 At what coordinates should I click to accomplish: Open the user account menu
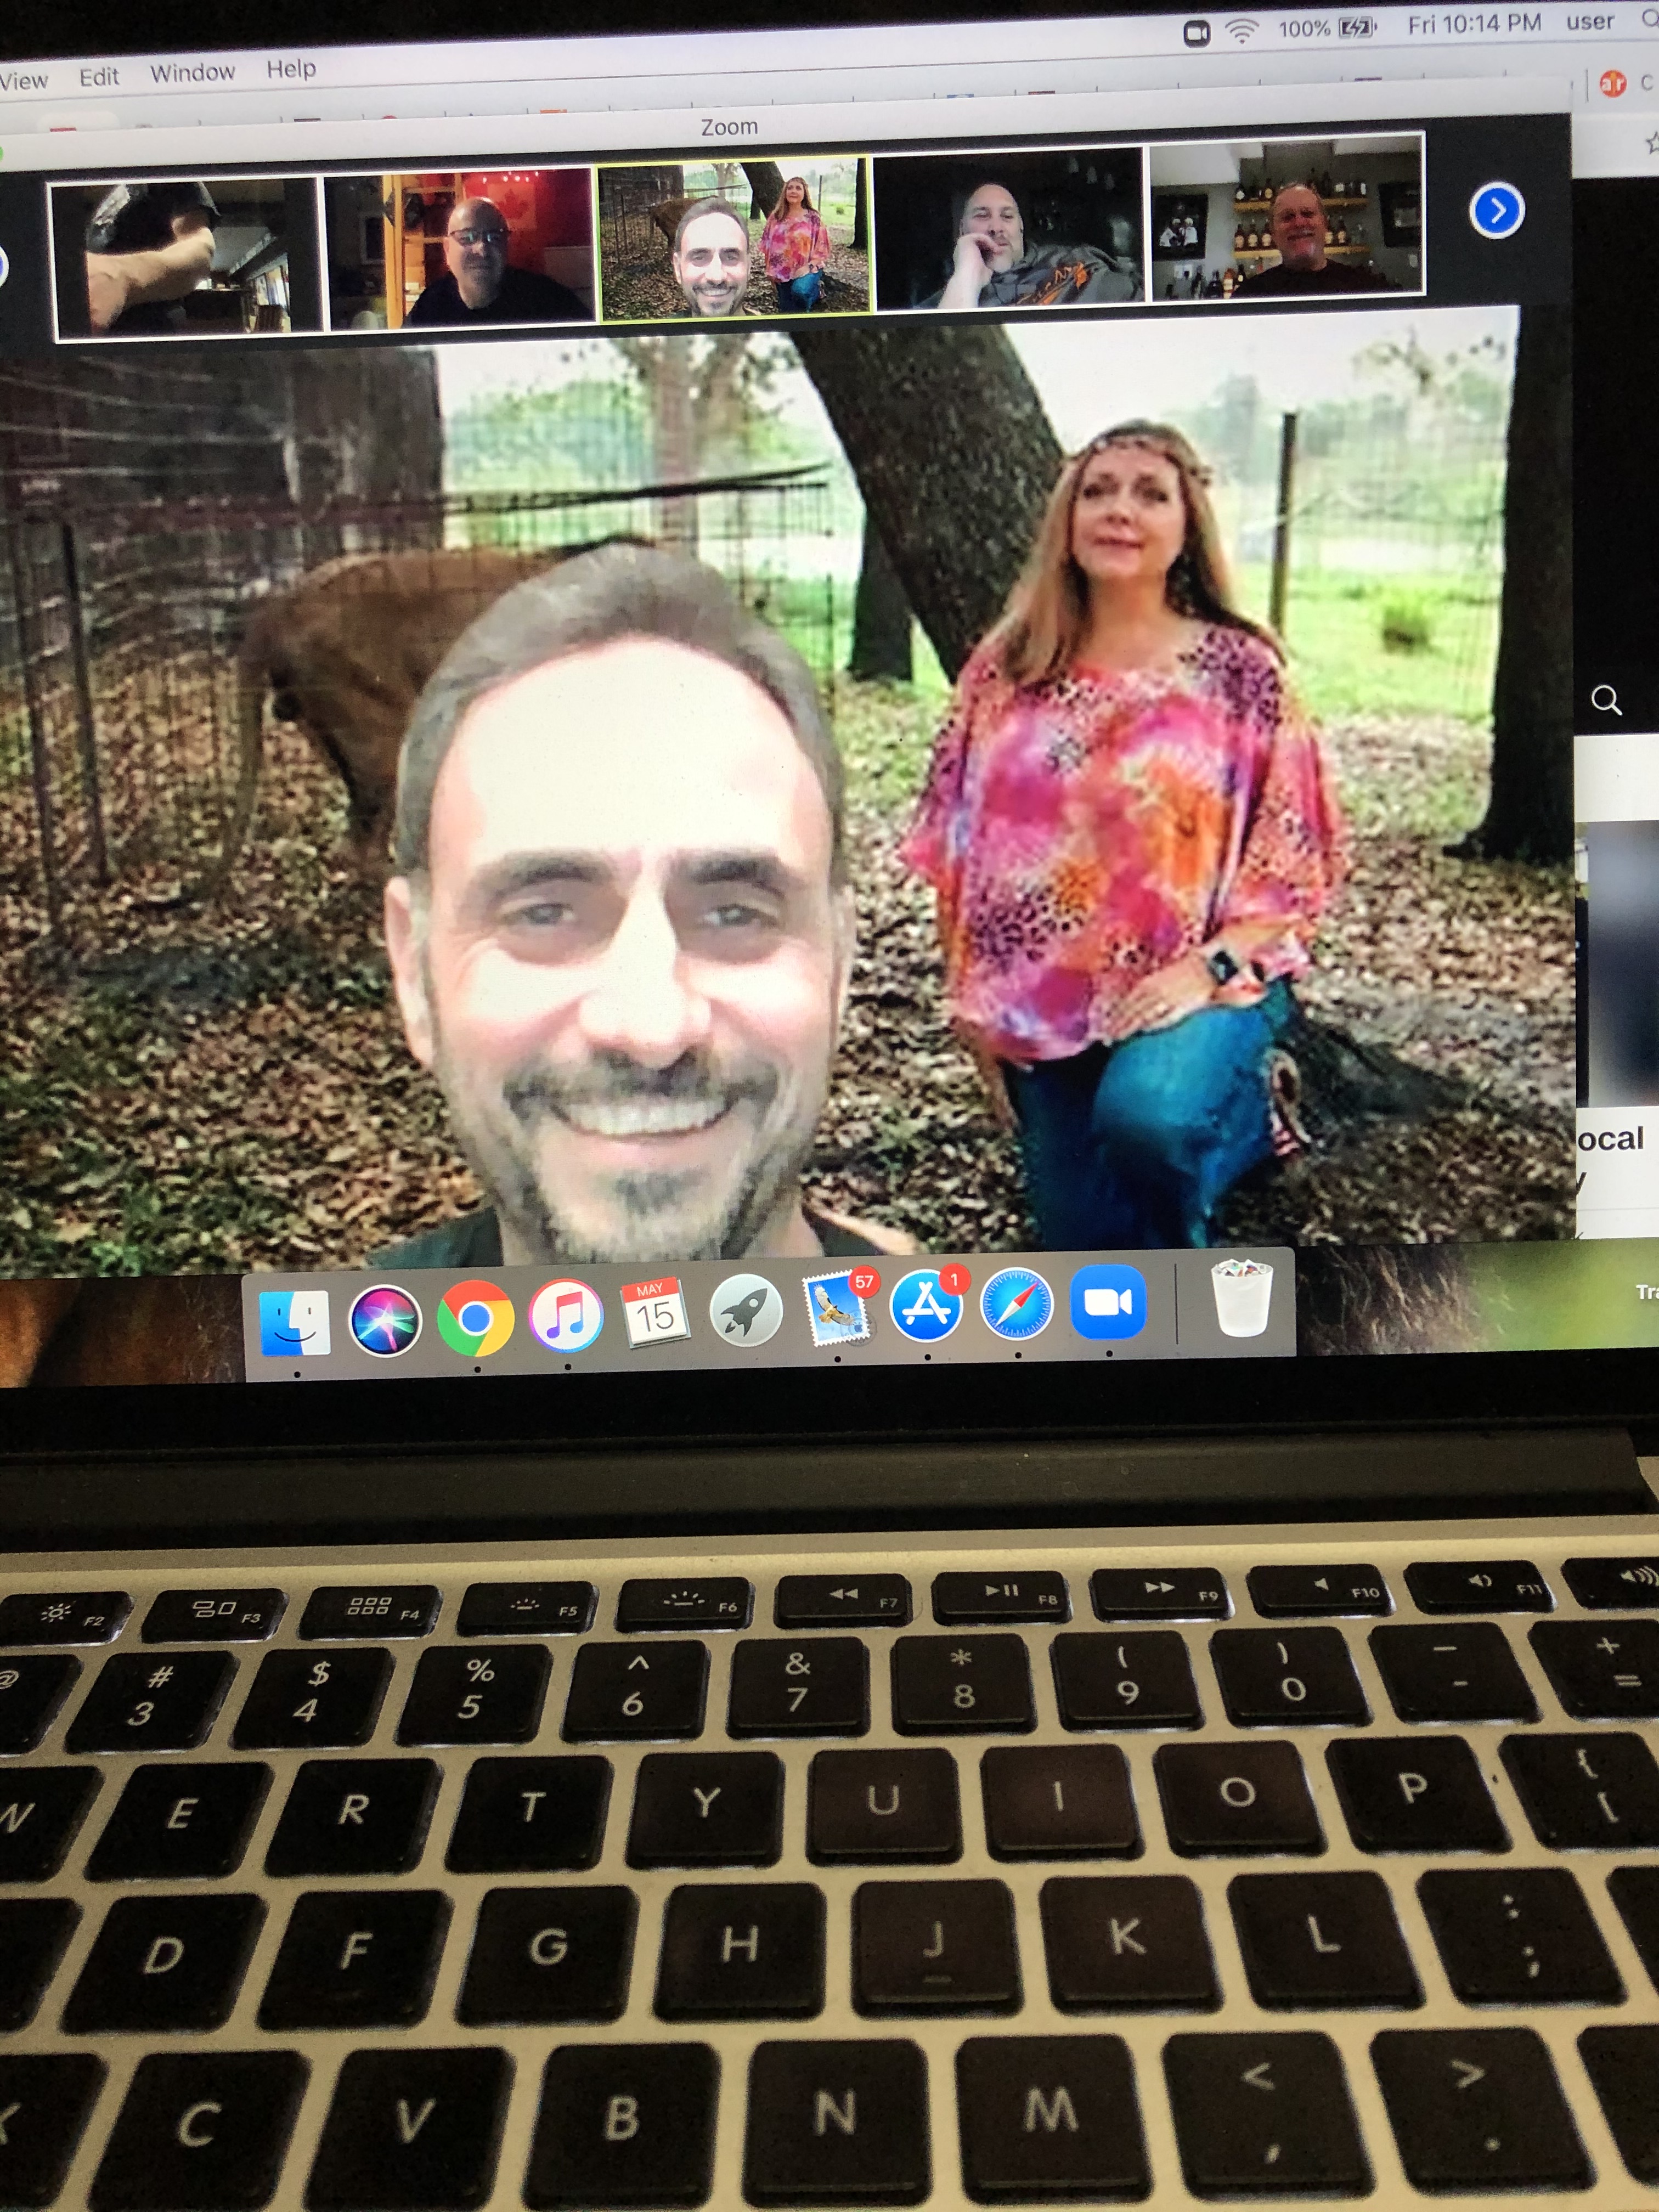point(1590,22)
